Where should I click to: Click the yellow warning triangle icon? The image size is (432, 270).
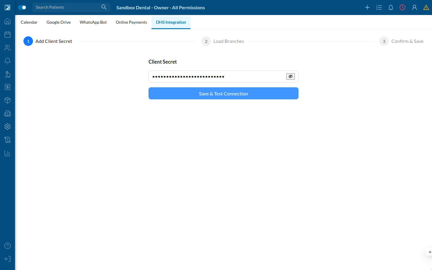(426, 7)
